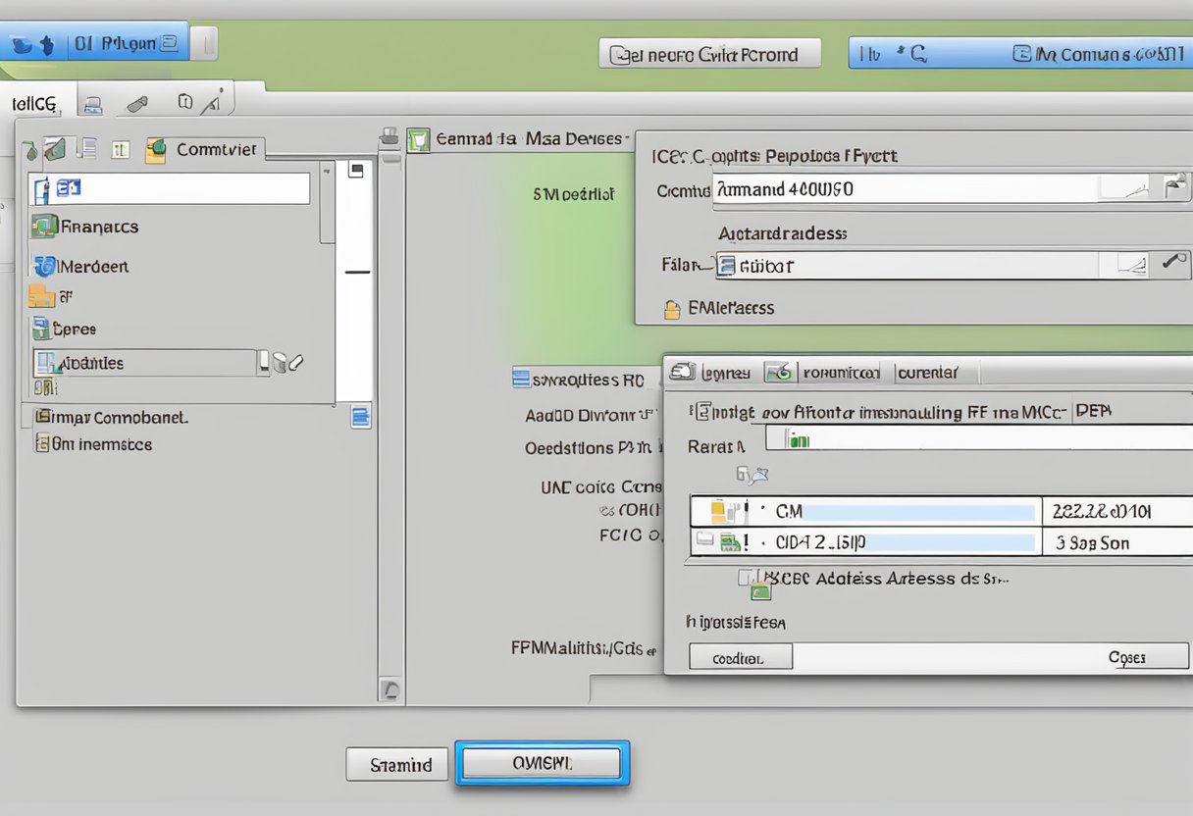Toggle the checkbox before the long option label
The width and height of the screenshot is (1193, 816).
tap(699, 412)
